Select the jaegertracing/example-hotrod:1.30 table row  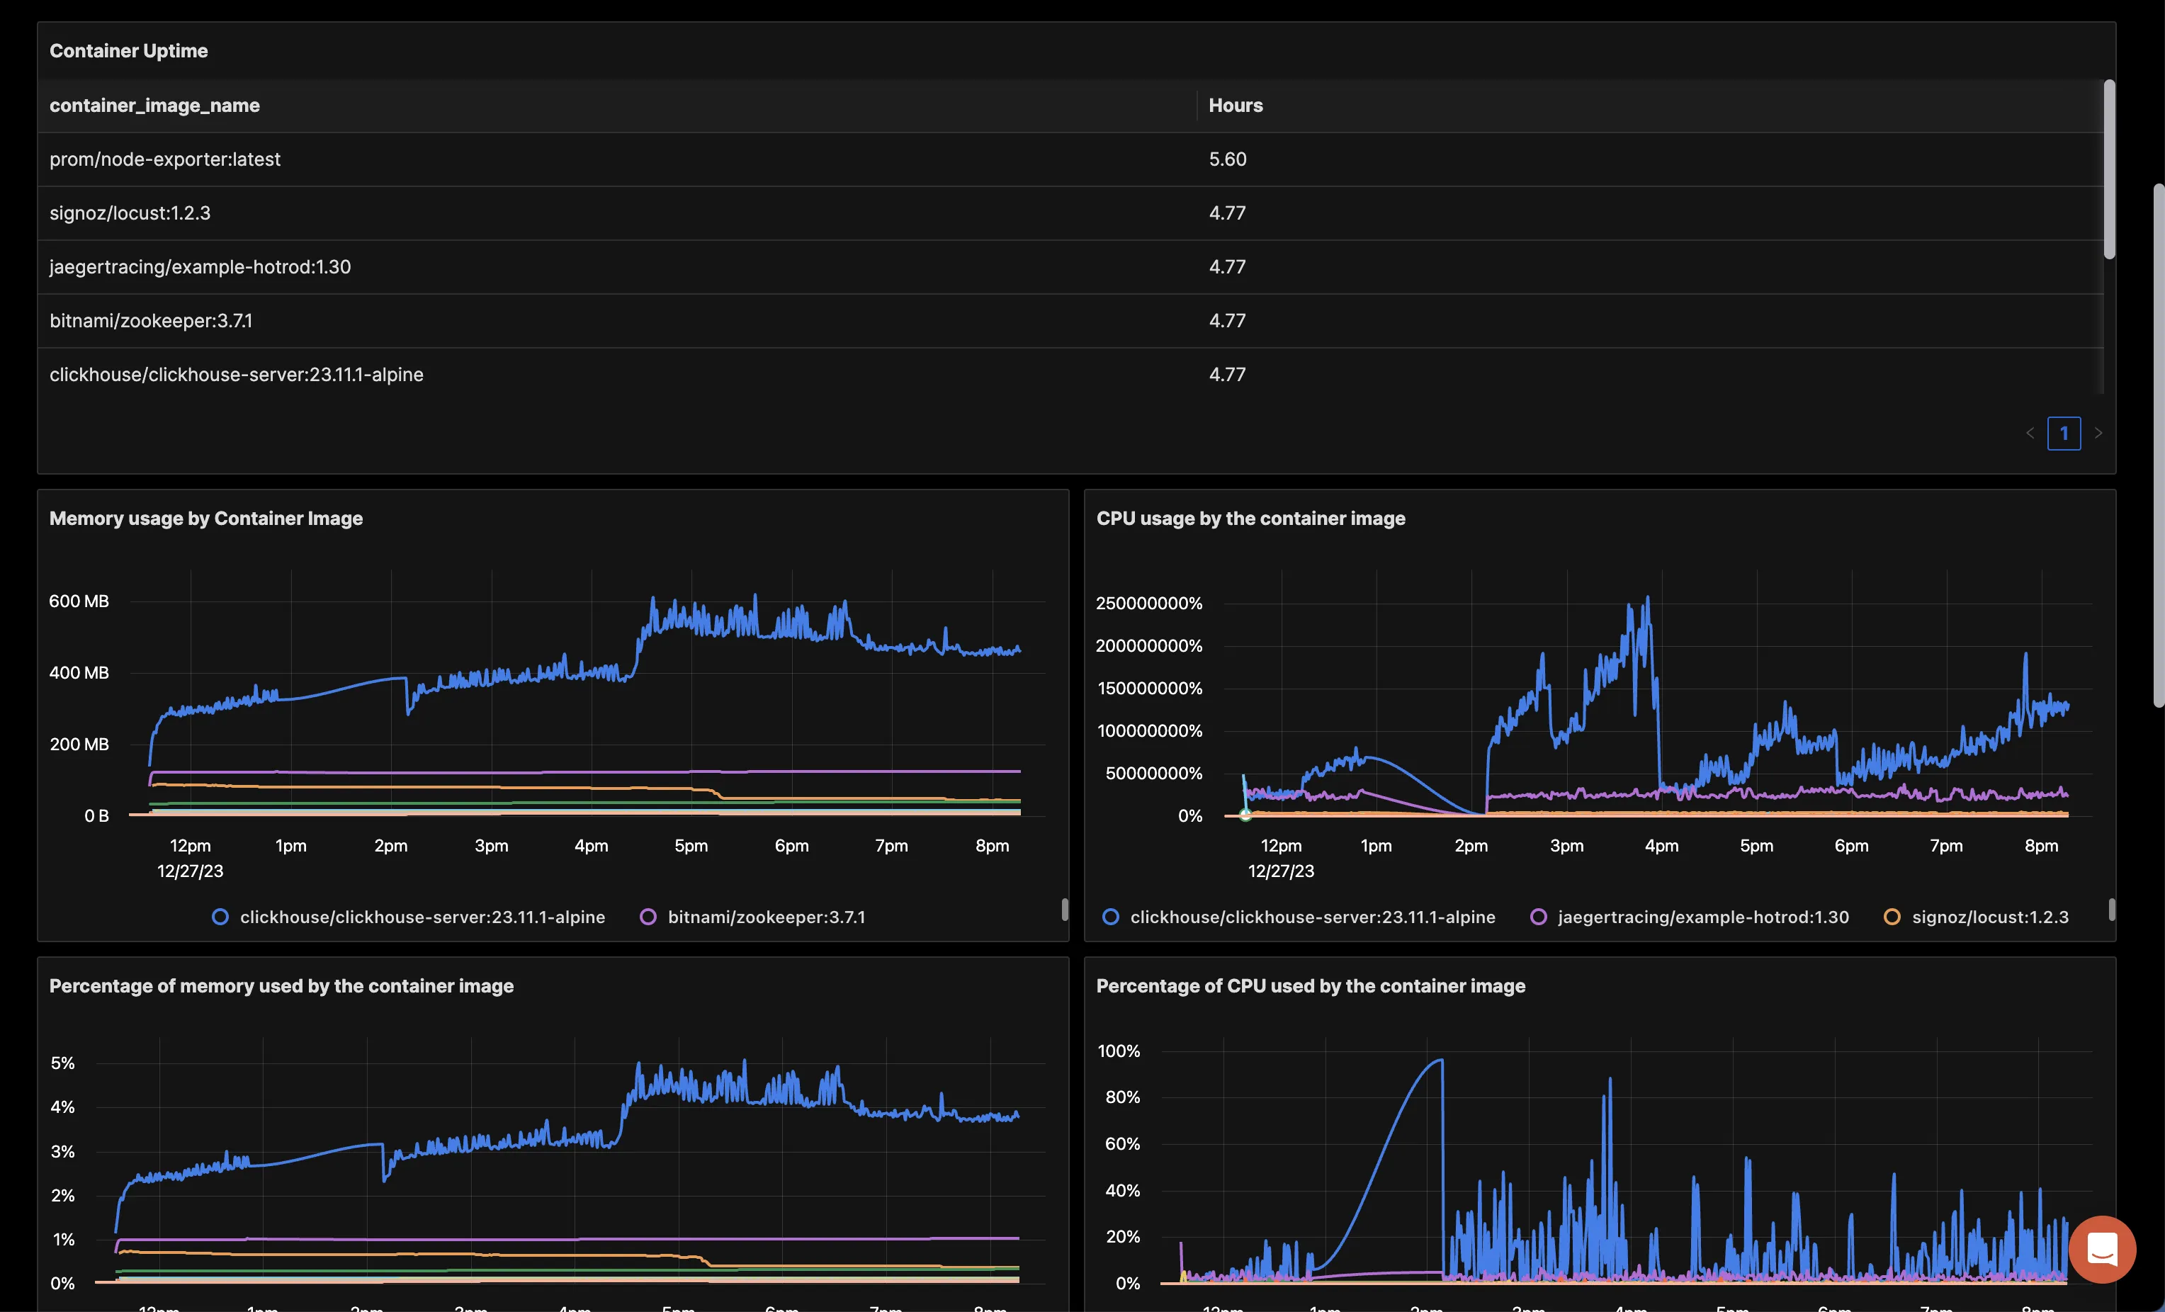click(x=1070, y=266)
